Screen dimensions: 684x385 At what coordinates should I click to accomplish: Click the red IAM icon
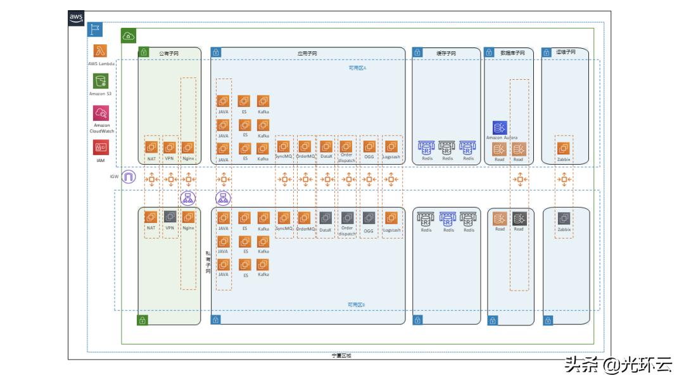pyautogui.click(x=101, y=148)
